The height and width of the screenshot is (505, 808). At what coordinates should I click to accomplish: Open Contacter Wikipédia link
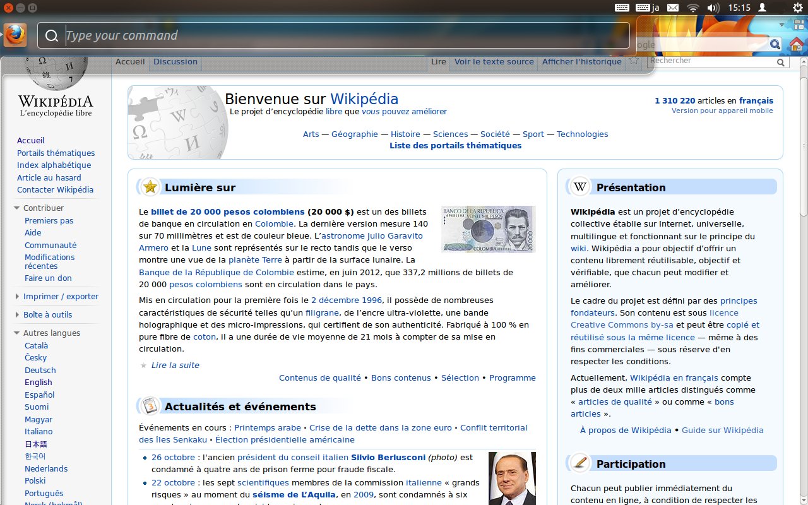(x=55, y=189)
